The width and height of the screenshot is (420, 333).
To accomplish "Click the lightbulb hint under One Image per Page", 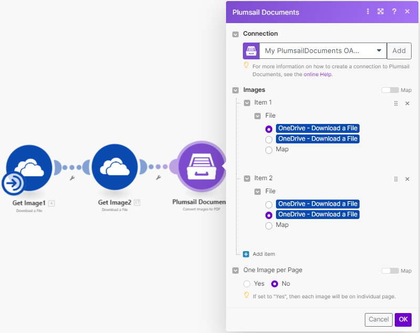I will pyautogui.click(x=247, y=295).
